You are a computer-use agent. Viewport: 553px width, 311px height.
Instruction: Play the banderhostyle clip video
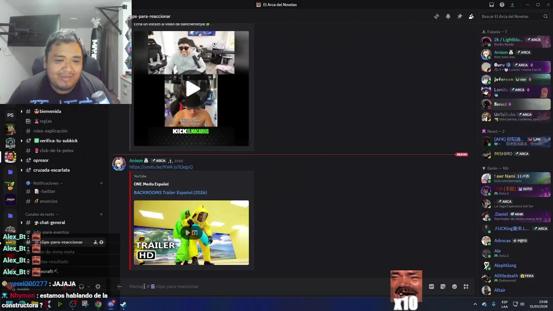[x=193, y=89]
